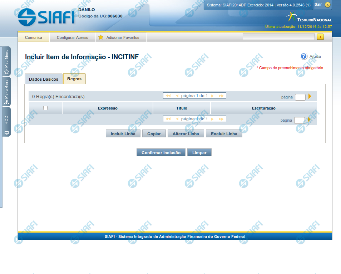Switch to the Dados Básicos tab

tap(44, 79)
